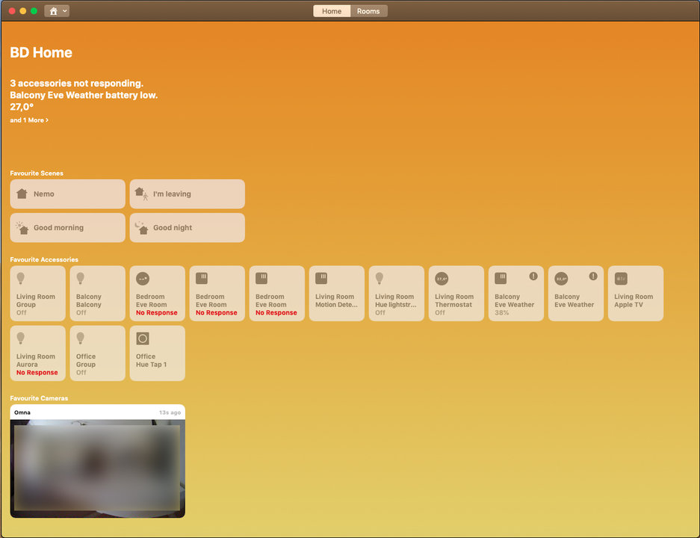The height and width of the screenshot is (538, 700).
Task: Click the warning badge on Balcony Eve Weather temperature tile
Action: pos(593,276)
